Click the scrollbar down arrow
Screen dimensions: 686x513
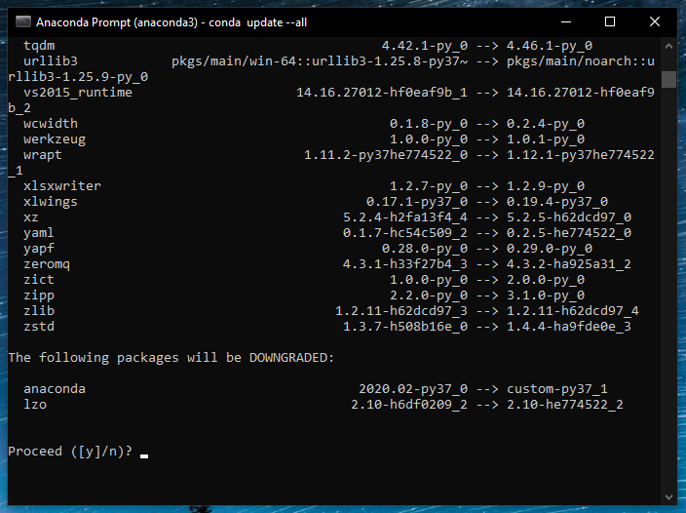668,493
